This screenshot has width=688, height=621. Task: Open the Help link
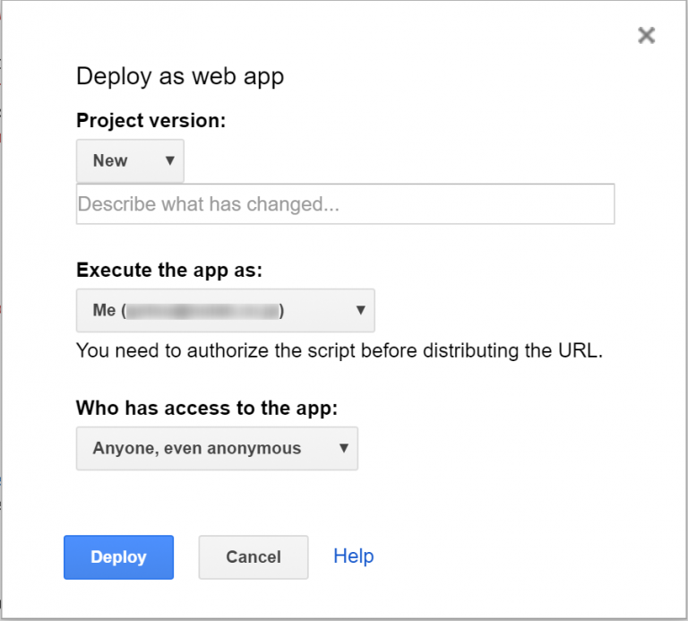[354, 556]
